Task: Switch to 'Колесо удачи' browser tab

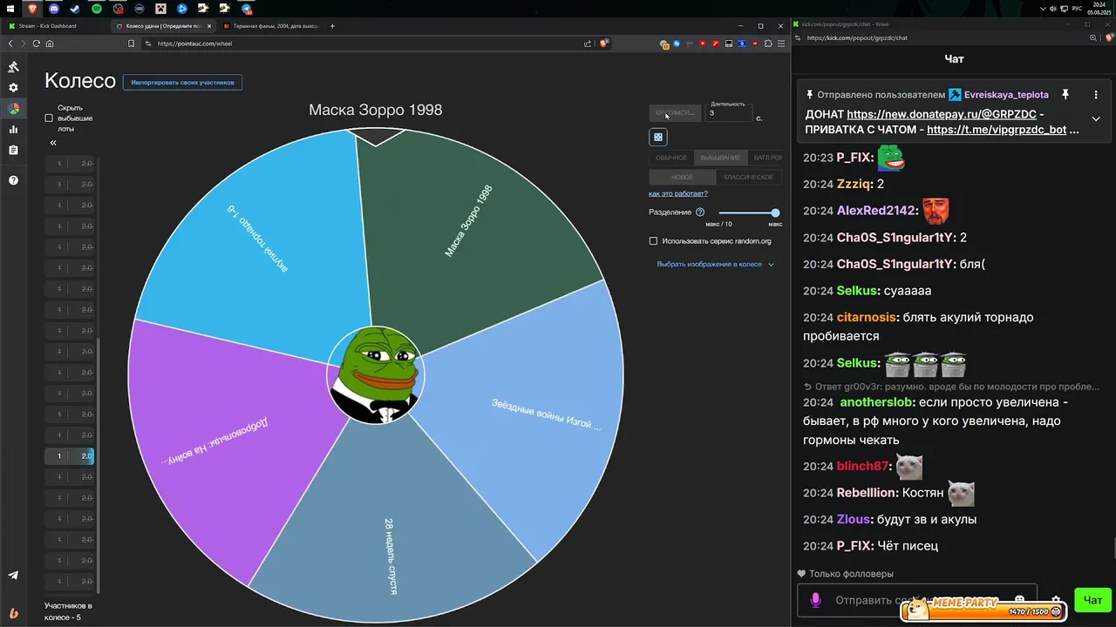Action: 162,26
